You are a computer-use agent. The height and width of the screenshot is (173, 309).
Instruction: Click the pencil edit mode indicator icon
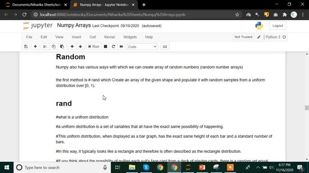coord(259,37)
